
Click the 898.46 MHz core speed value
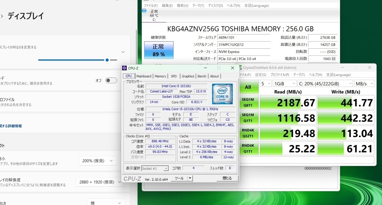[x=160, y=141]
